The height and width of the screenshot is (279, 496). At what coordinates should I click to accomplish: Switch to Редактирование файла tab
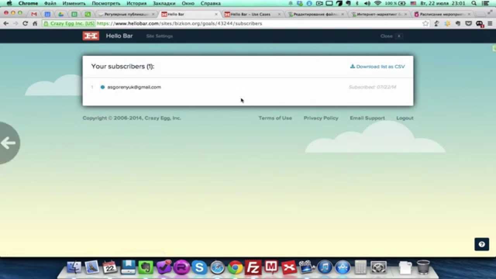click(316, 14)
